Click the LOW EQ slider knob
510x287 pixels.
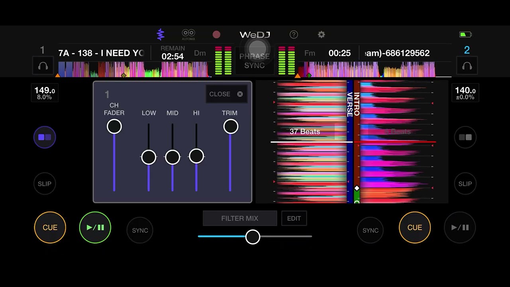tap(149, 157)
